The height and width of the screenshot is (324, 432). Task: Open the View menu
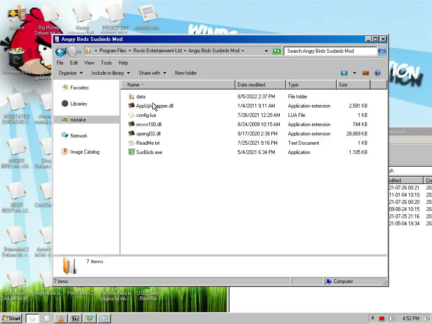click(89, 63)
